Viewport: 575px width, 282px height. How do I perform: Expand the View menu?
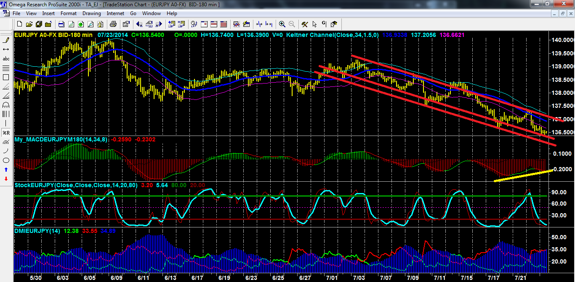[32, 13]
